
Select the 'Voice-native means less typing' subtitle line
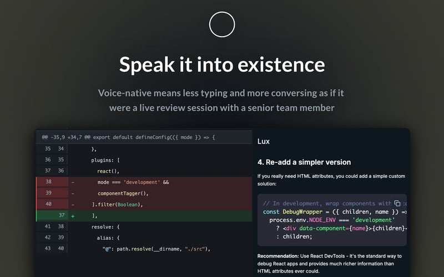[221, 93]
